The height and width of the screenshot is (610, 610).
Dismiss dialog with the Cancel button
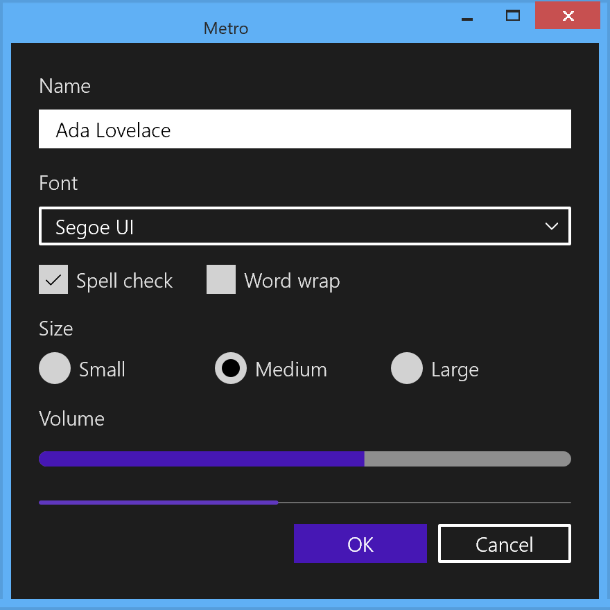[505, 543]
